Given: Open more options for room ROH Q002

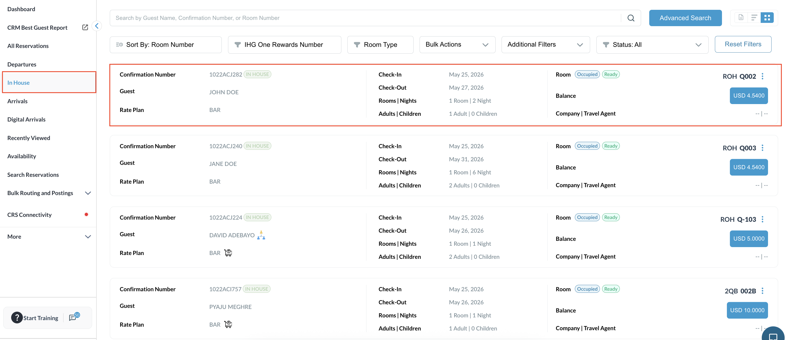Looking at the screenshot, I should [x=763, y=76].
